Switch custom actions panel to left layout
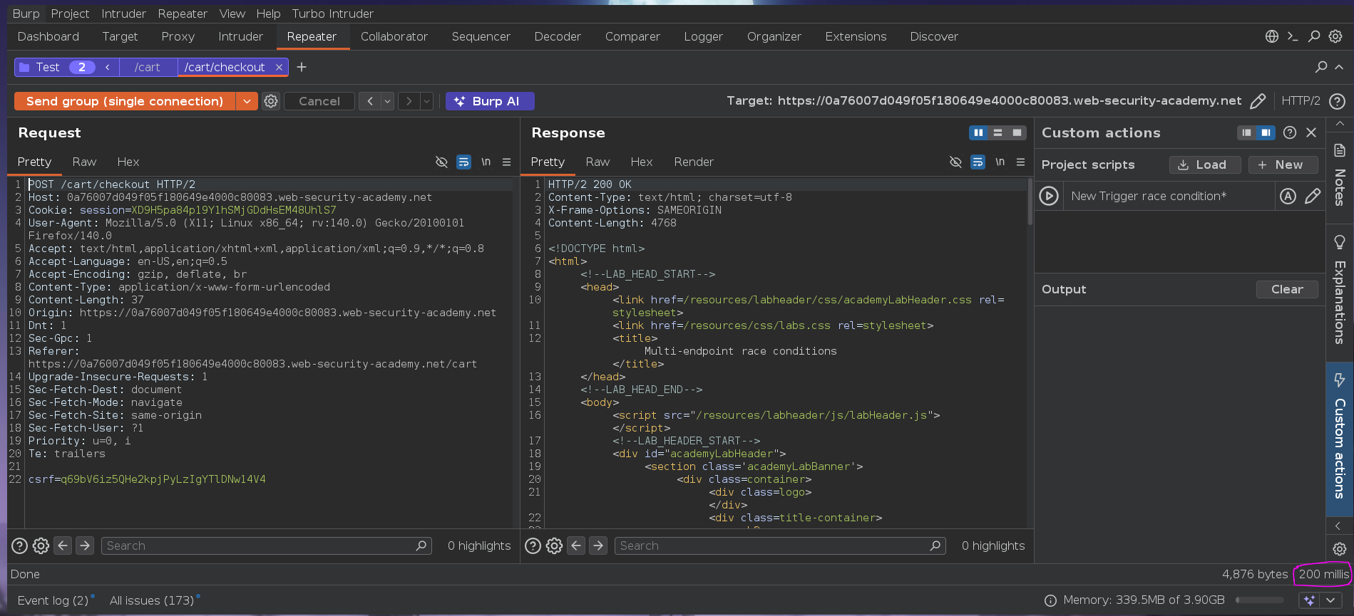 click(1246, 132)
